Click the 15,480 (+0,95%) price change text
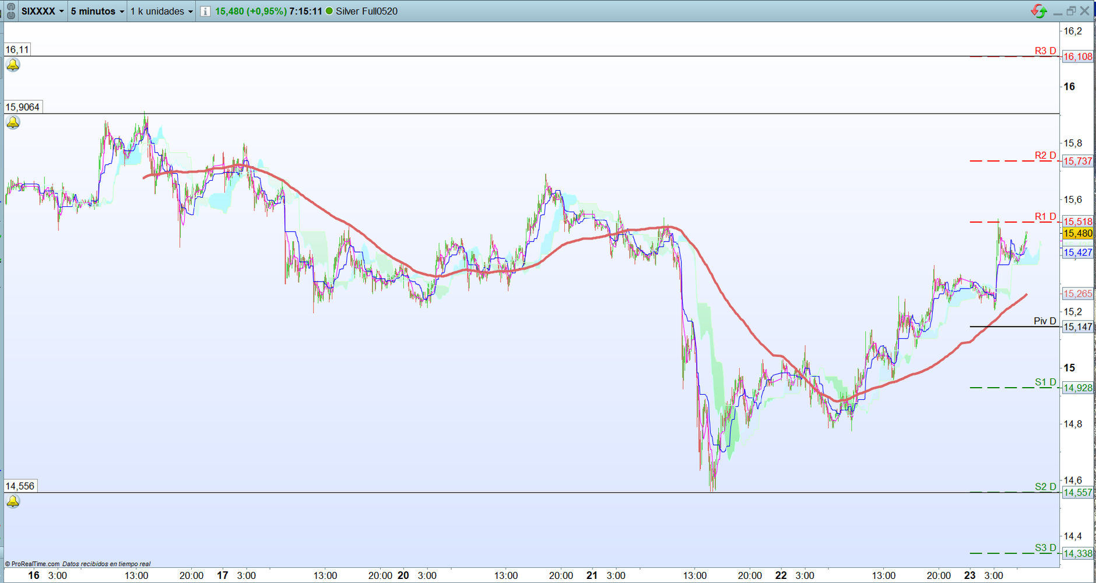1096x583 pixels. click(x=251, y=11)
